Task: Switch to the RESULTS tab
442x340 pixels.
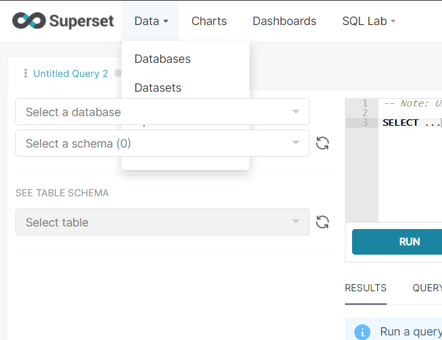Action: coord(366,288)
